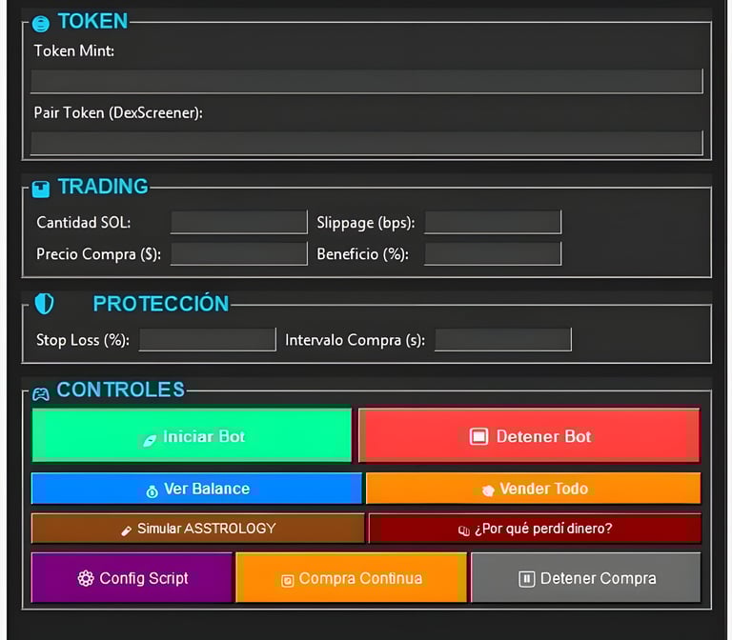Sell everything via Vender Todo

coord(534,489)
